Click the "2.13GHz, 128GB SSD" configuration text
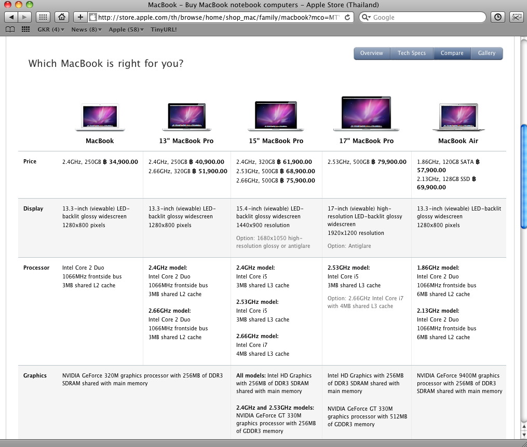The image size is (527, 447). [x=443, y=179]
